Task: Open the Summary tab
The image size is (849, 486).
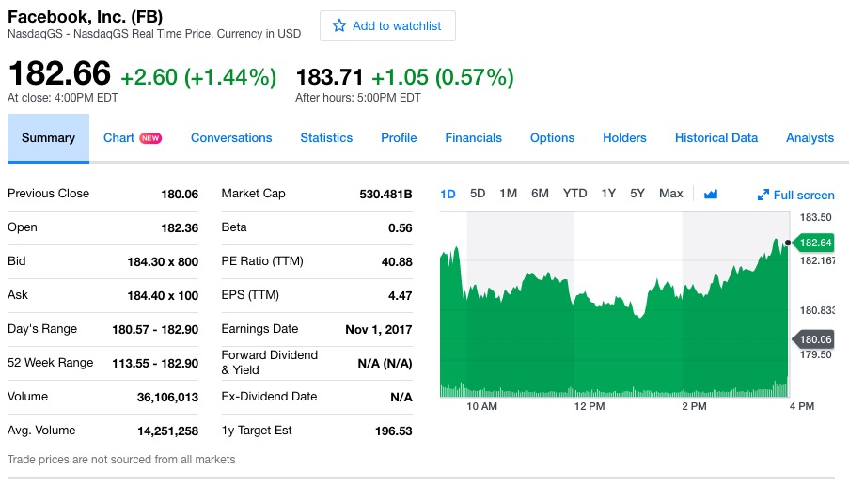Action: coord(48,138)
